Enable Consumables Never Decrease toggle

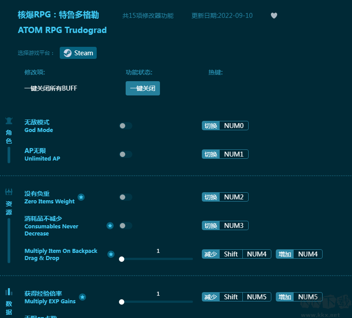click(x=126, y=226)
